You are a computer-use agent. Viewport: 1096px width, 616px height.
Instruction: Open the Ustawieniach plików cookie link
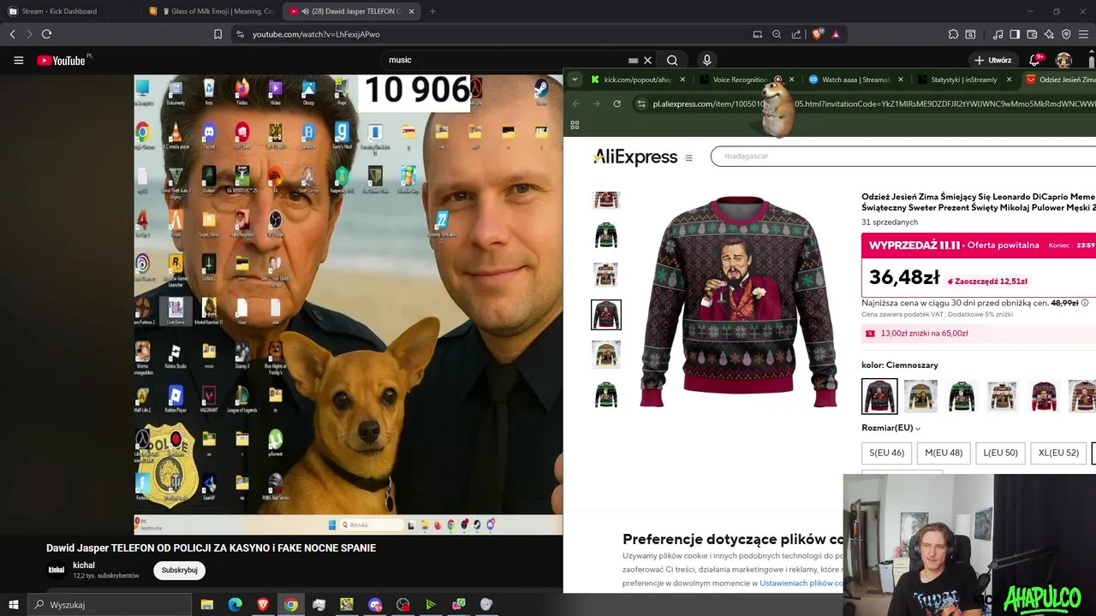[801, 583]
